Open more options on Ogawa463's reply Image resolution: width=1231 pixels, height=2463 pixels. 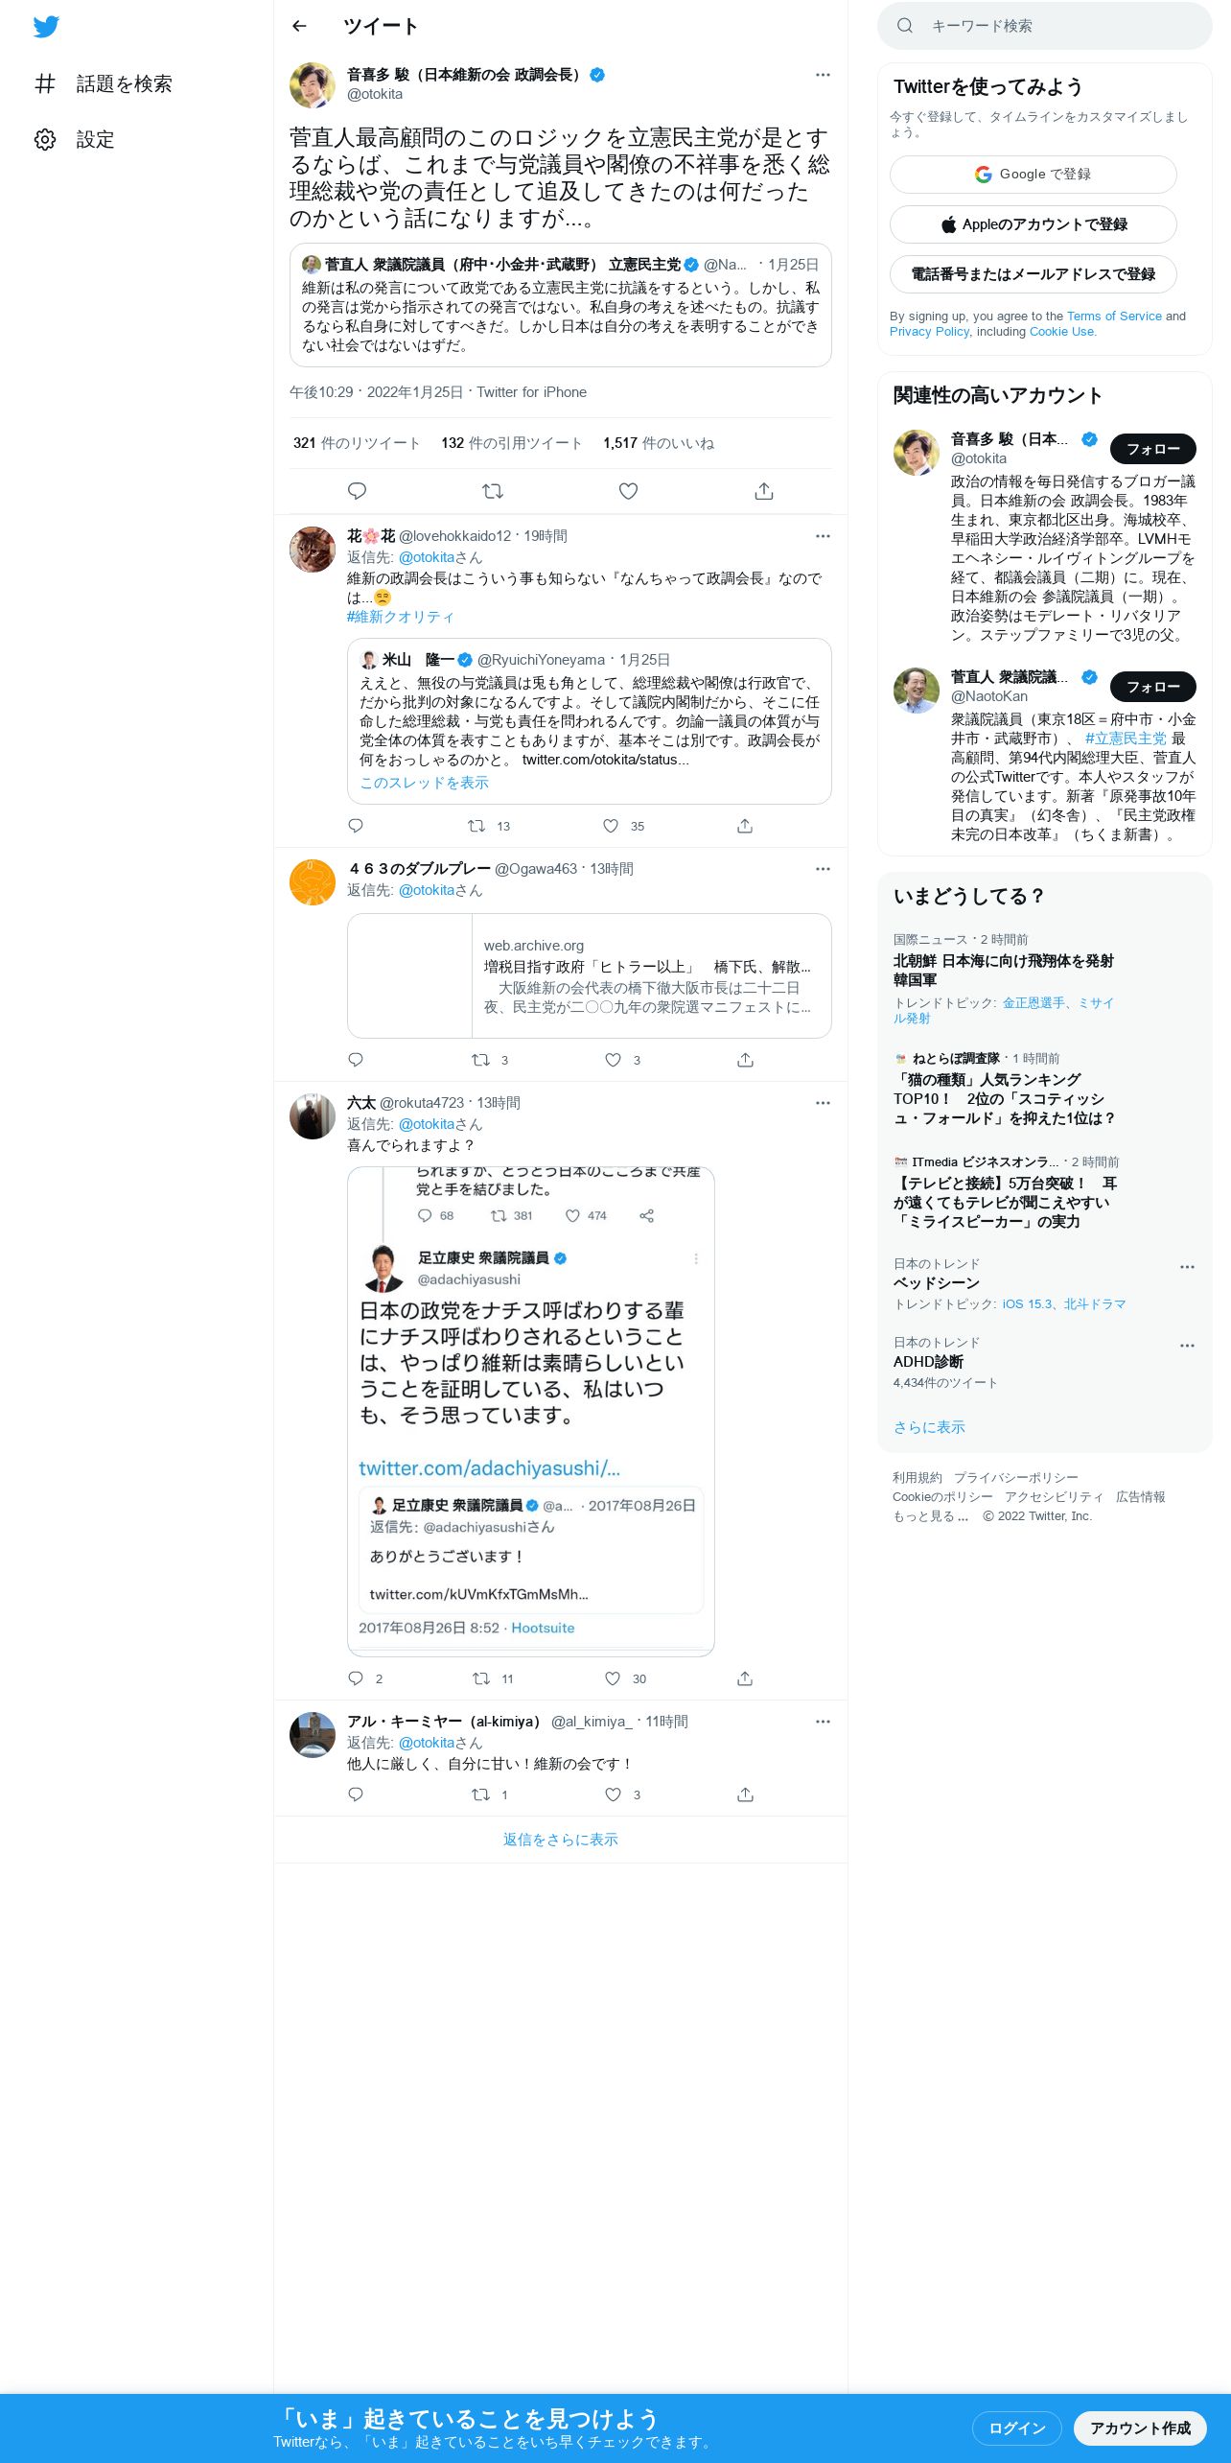pyautogui.click(x=823, y=869)
